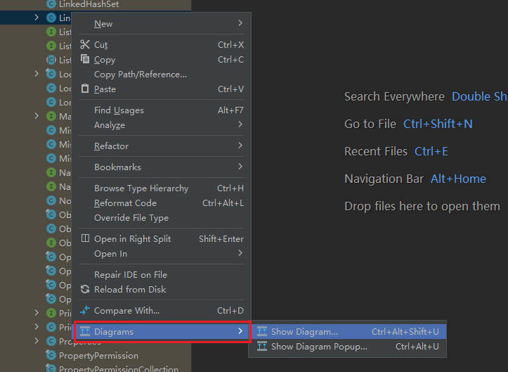Click the Reload from Disk refresh icon
508x372 pixels.
[x=85, y=290]
